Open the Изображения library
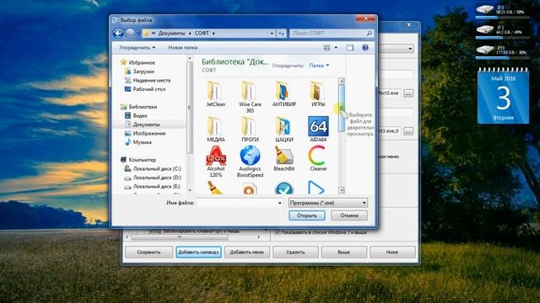The image size is (540, 303). click(145, 133)
